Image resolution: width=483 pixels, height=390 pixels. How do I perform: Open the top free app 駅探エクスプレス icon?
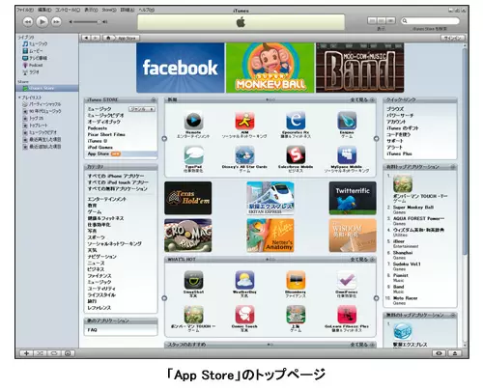click(403, 331)
